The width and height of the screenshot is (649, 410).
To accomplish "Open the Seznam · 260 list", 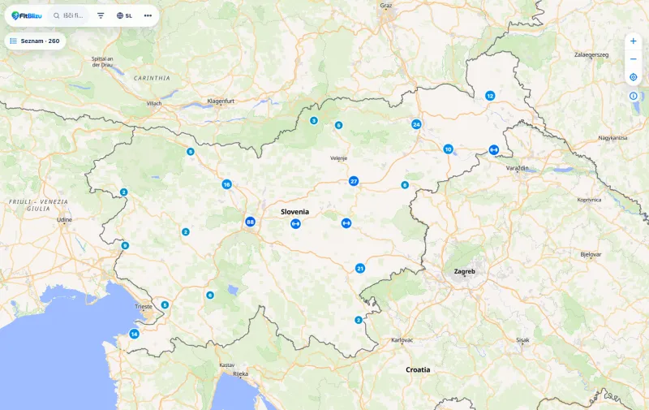I will coord(35,41).
